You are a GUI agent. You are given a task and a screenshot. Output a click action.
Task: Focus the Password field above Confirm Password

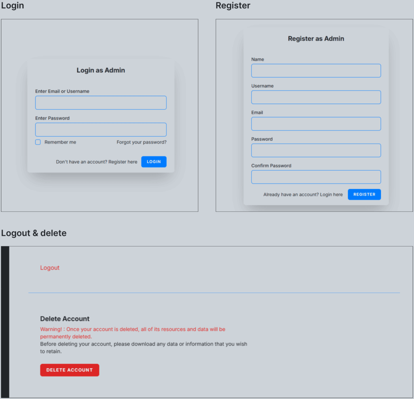(316, 150)
